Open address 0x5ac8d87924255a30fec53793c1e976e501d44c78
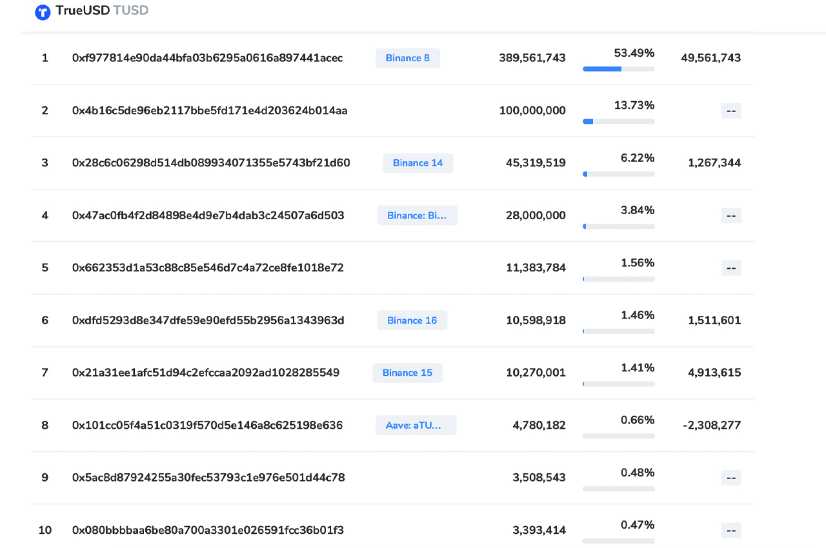This screenshot has width=826, height=548. [208, 477]
